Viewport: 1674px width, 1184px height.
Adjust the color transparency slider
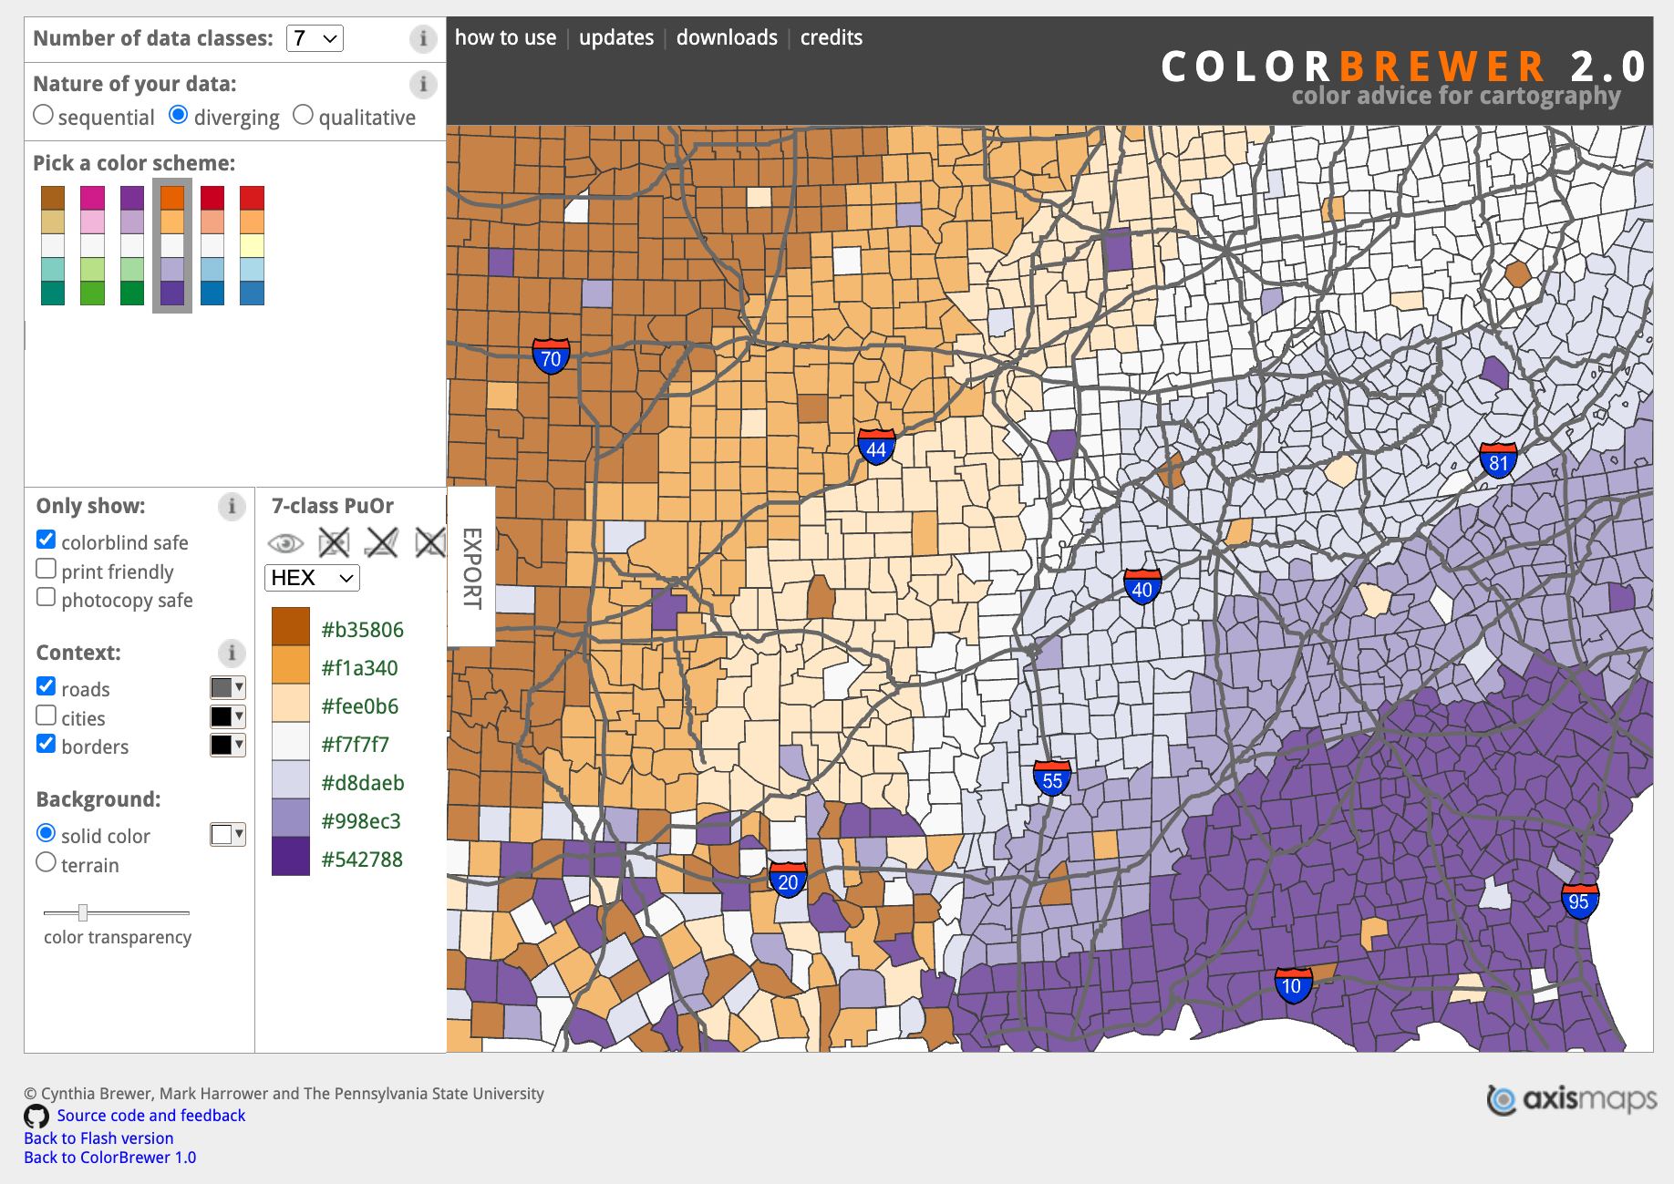[x=83, y=911]
